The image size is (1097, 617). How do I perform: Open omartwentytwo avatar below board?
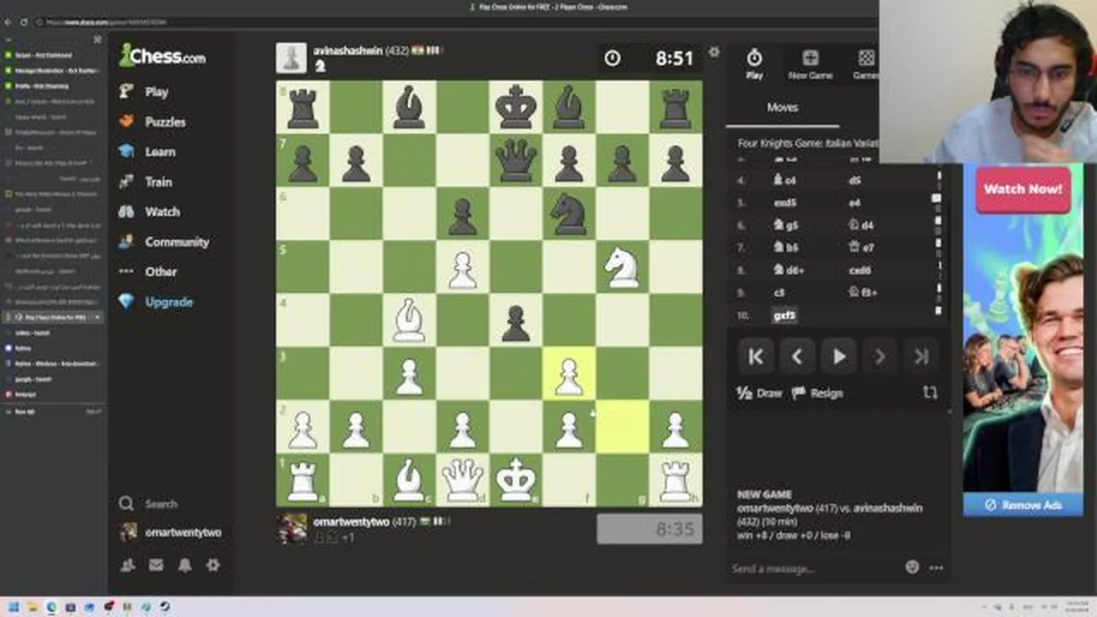[x=291, y=529]
